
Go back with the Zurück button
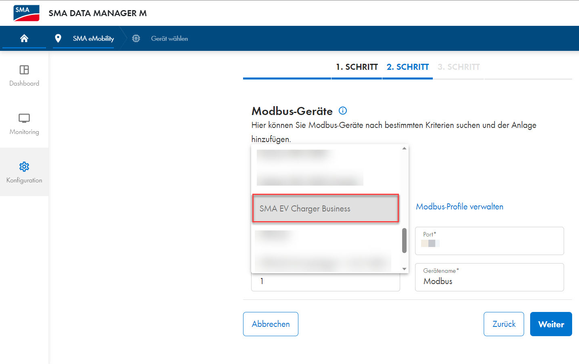tap(504, 324)
